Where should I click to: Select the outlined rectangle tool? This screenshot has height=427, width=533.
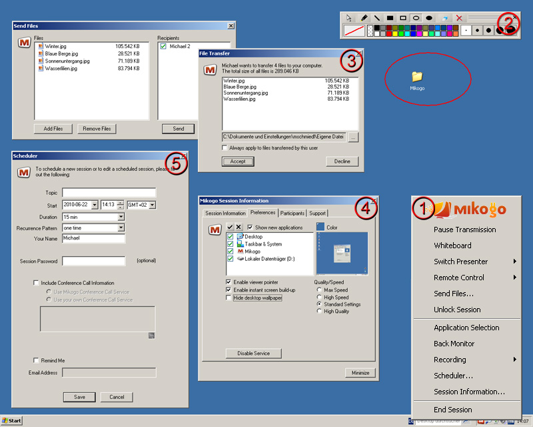403,18
